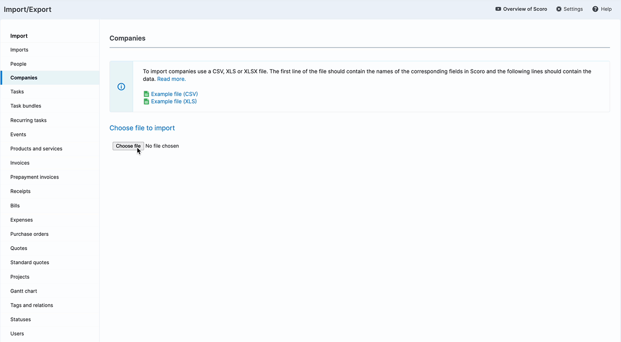The image size is (621, 342).
Task: Open Quotes import section
Action: click(x=50, y=248)
